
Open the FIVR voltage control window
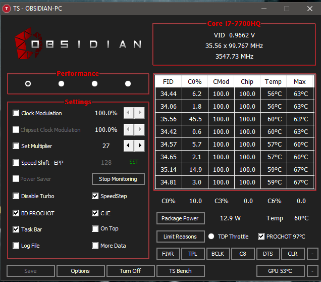pos(168,254)
